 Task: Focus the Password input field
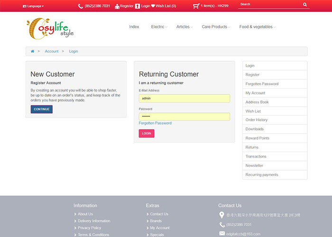pos(184,117)
